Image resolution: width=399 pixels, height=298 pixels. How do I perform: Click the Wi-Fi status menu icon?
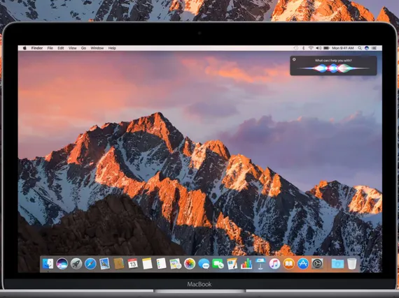[x=311, y=48]
